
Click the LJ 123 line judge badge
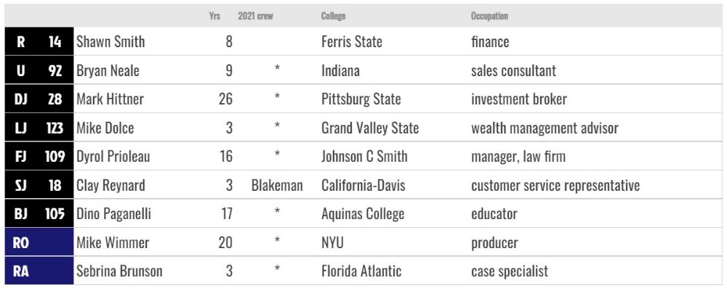coord(39,128)
